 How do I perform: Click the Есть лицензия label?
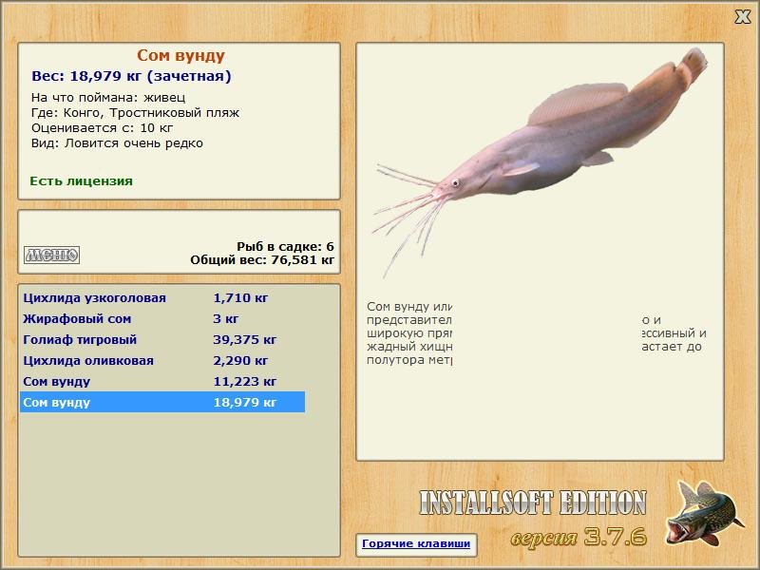pyautogui.click(x=82, y=181)
